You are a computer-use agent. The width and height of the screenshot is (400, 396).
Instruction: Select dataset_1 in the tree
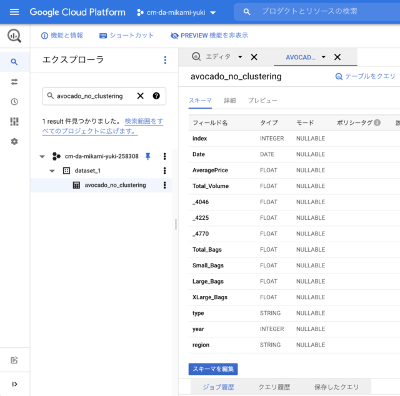coord(87,171)
